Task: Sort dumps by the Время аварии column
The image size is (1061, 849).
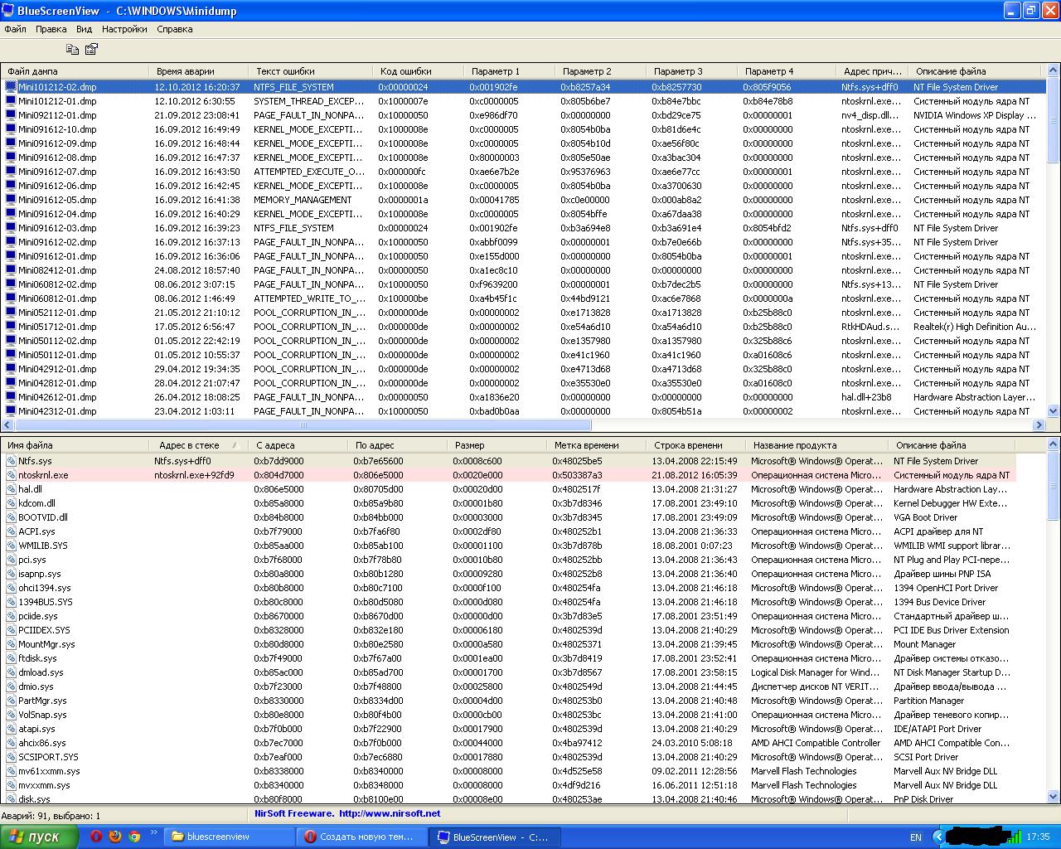Action: point(199,71)
